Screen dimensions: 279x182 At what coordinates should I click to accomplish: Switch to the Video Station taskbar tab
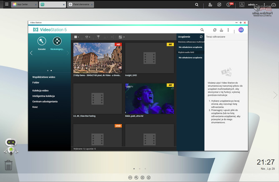coord(52,5)
